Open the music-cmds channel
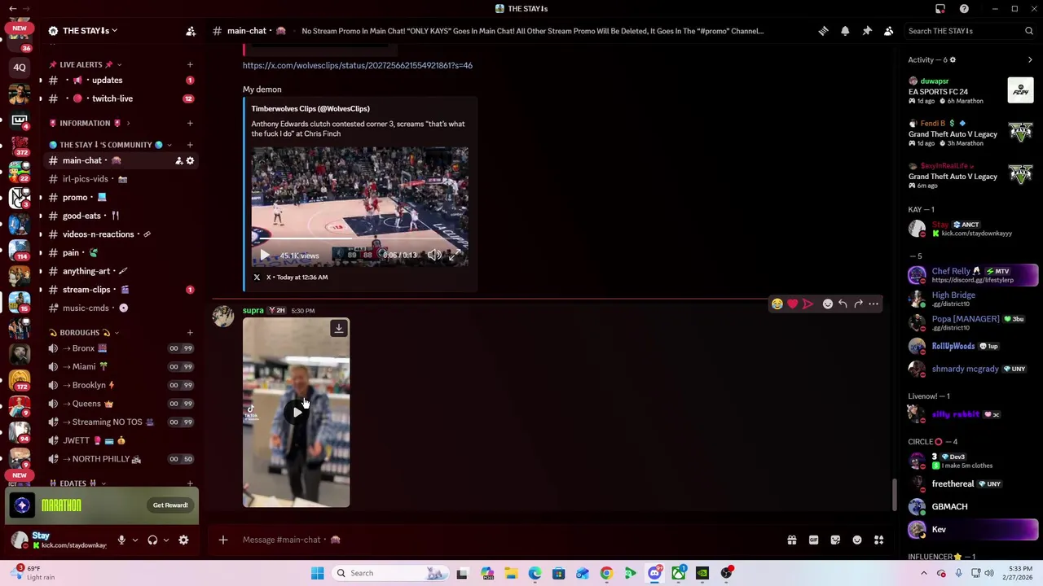The image size is (1043, 586). (121, 308)
